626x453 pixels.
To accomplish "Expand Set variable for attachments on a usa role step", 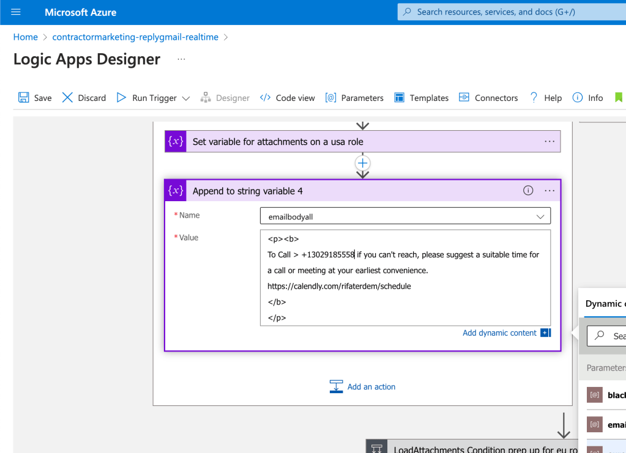I will pyautogui.click(x=362, y=142).
